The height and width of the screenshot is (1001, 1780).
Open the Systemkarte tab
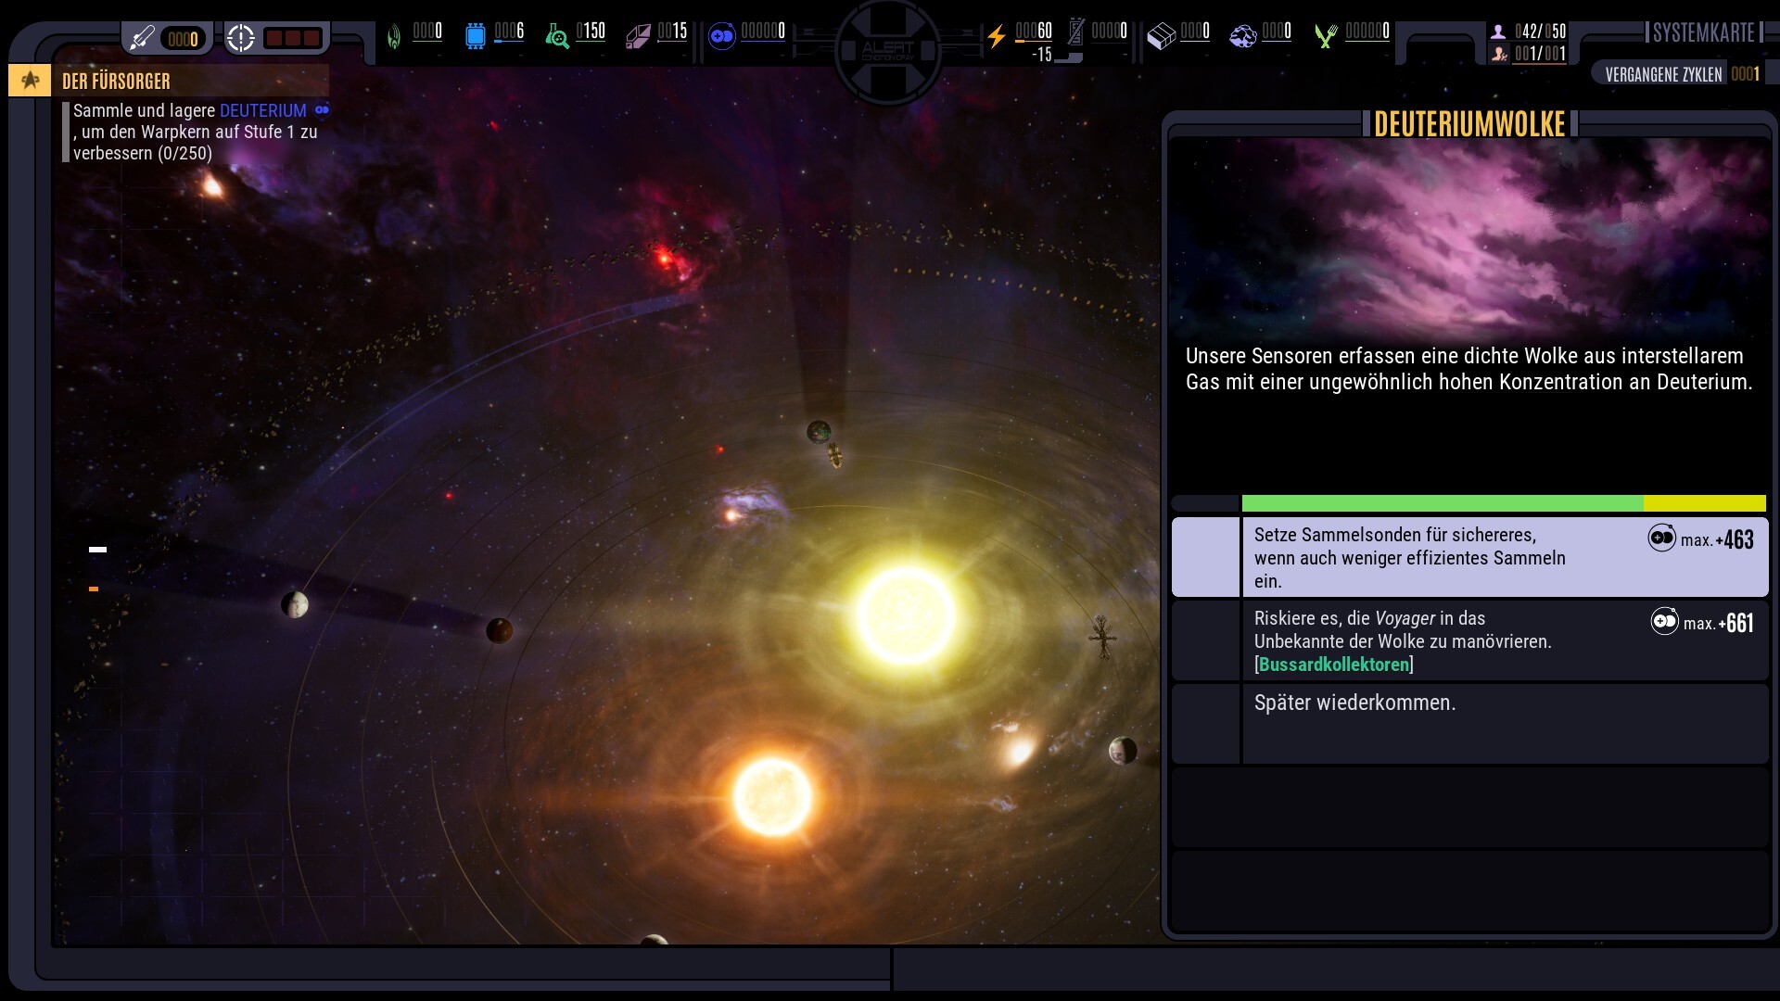[1704, 33]
